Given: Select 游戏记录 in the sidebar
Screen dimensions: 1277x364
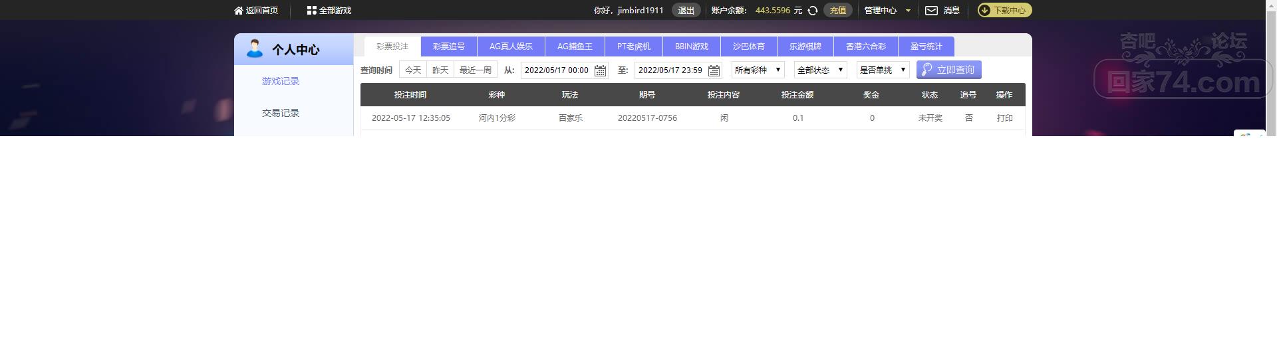Looking at the screenshot, I should click(x=281, y=81).
